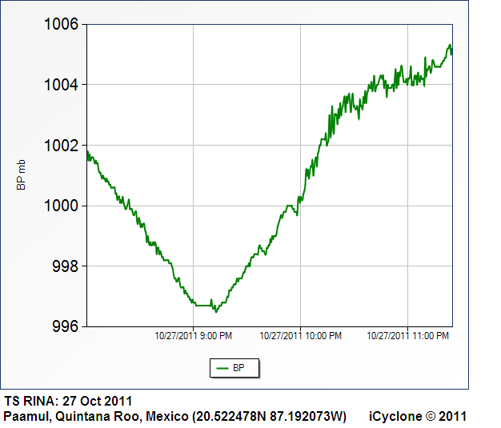Click where the curve crosses the 10:00 PM gridline
501x428 pixels.
coord(301,197)
